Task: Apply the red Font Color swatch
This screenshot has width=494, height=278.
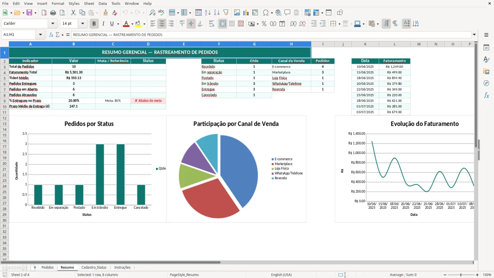Action: (126, 24)
